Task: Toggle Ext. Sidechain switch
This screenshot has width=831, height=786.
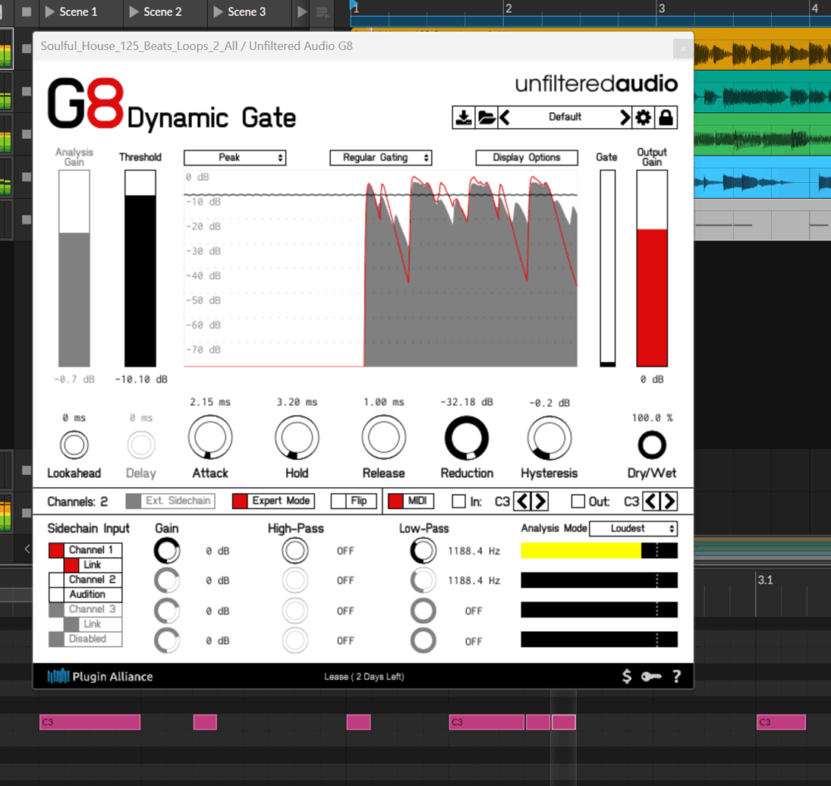Action: (170, 502)
